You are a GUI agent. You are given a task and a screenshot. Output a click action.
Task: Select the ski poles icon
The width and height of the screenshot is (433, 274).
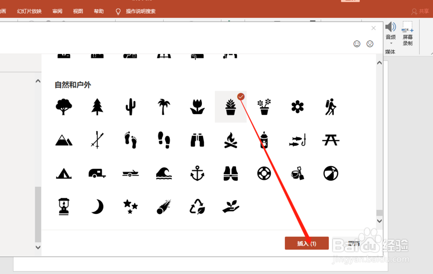click(97, 140)
